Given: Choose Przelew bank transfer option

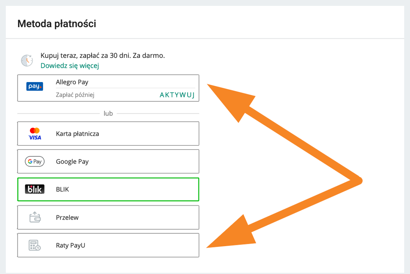Looking at the screenshot, I should click(x=108, y=217).
